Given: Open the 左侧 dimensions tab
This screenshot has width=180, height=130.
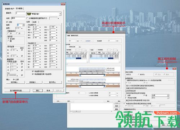Looking at the screenshot, I should coord(28,22).
